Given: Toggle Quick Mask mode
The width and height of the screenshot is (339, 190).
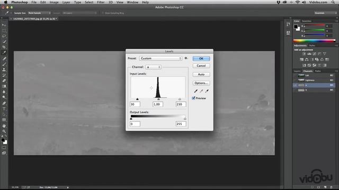Looking at the screenshot, I should [4, 148].
